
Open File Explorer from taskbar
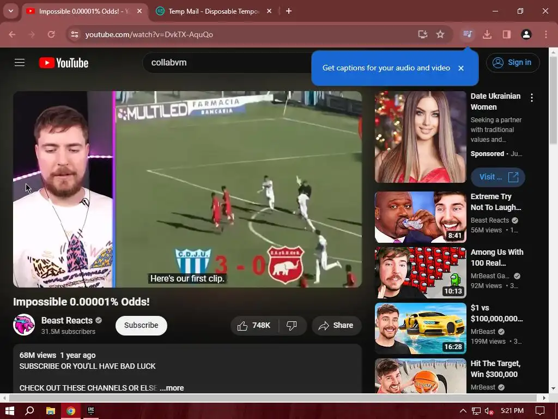click(51, 411)
